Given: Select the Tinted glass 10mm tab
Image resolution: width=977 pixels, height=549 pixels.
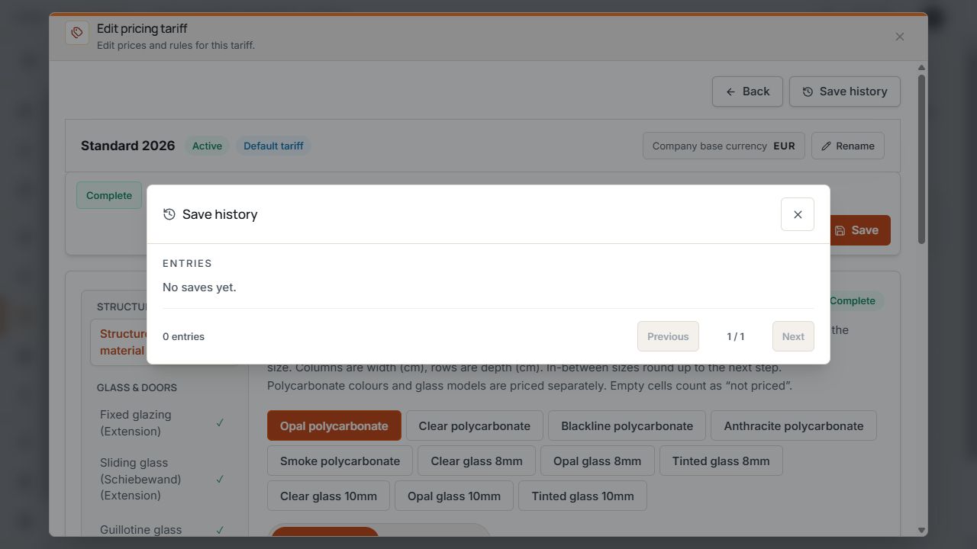Looking at the screenshot, I should coord(582,496).
